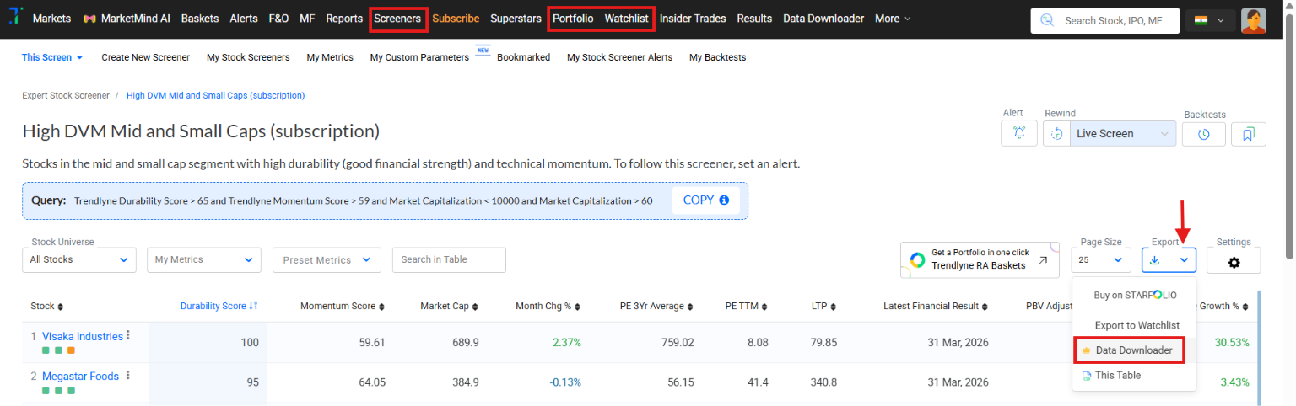
Task: Open My Backtests link
Action: 718,57
